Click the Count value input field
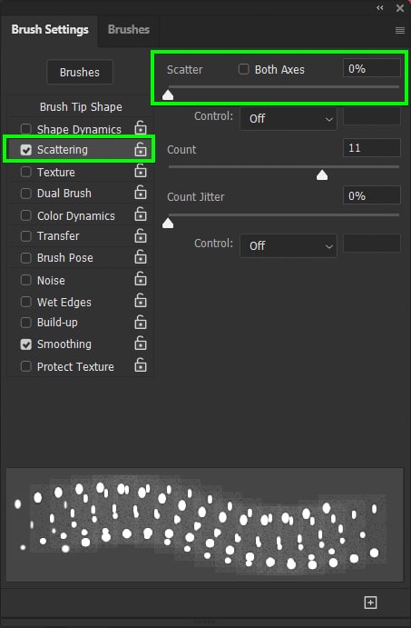Viewport: 411px width, 628px height. (372, 148)
